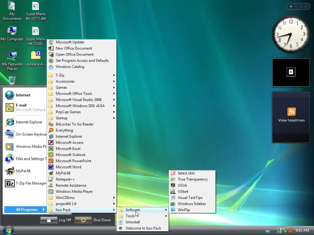Start Remote Assistance
Viewport: 314px width, 235px height.
(x=82, y=185)
